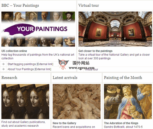The image size is (153, 129).
Task: Open the Painting of the Month heading
Action: [x=123, y=78]
